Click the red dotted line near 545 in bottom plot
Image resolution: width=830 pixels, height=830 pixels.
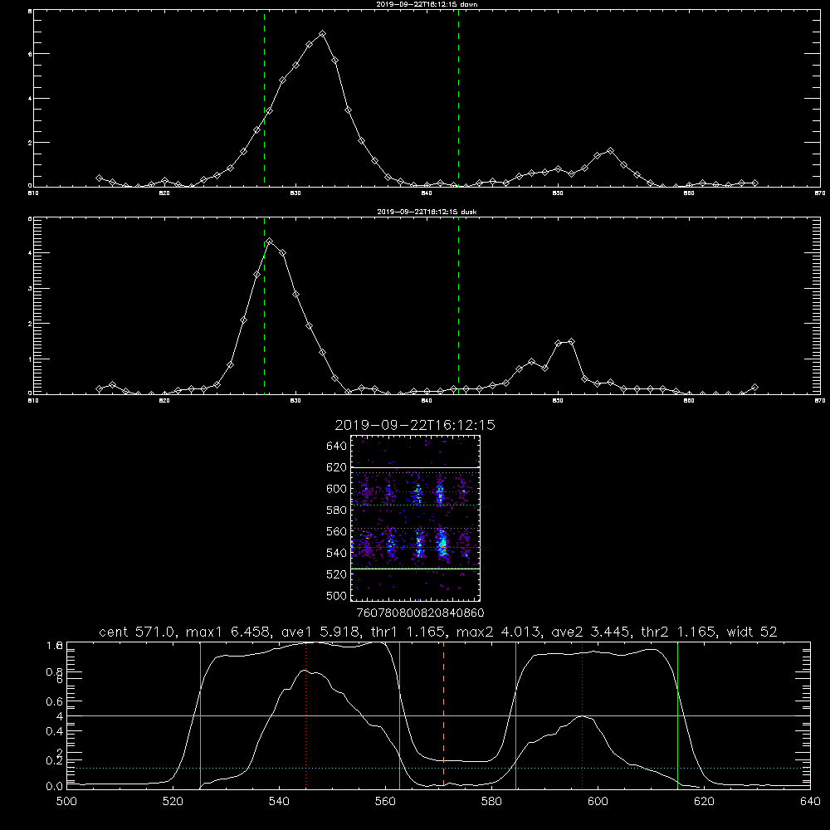pyautogui.click(x=306, y=715)
